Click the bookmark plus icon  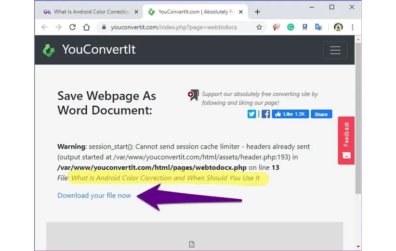tap(193, 95)
